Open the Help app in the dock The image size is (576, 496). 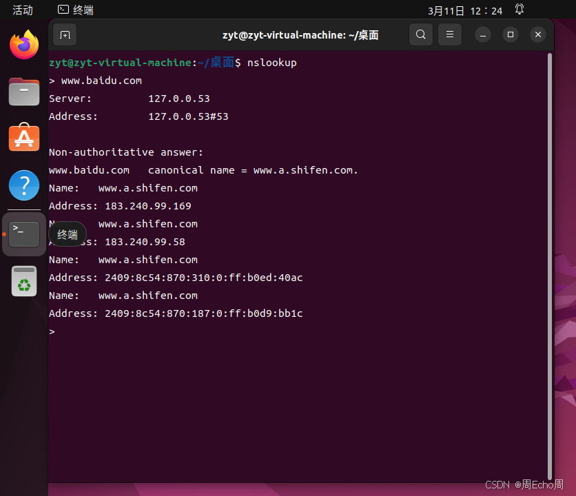click(x=24, y=185)
